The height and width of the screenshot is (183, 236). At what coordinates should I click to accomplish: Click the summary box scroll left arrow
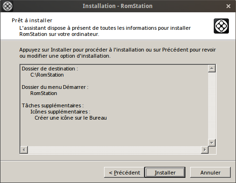[24, 150]
